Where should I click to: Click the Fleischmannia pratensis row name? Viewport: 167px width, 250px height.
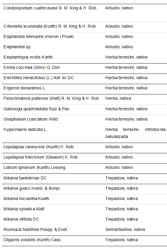[52, 98]
